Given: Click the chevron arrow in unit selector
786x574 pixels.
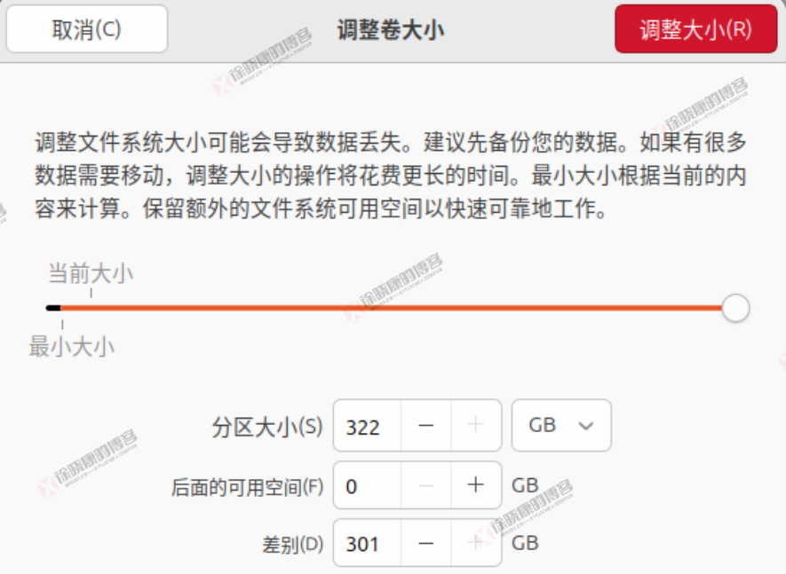Looking at the screenshot, I should point(585,426).
